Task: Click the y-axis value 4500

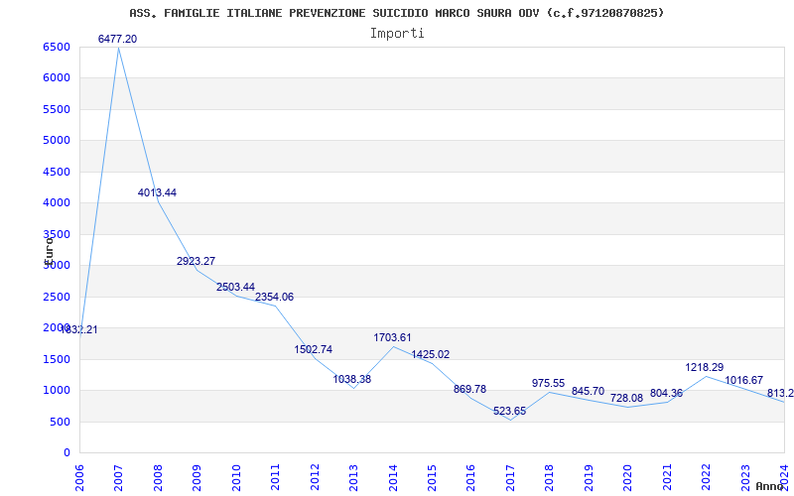Action: (x=57, y=172)
